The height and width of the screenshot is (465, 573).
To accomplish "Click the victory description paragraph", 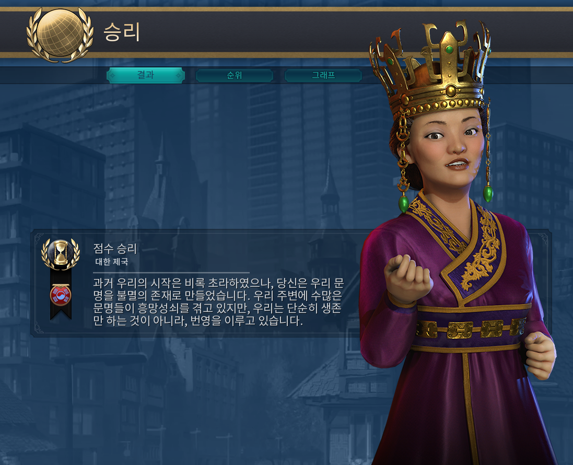I will [x=218, y=302].
